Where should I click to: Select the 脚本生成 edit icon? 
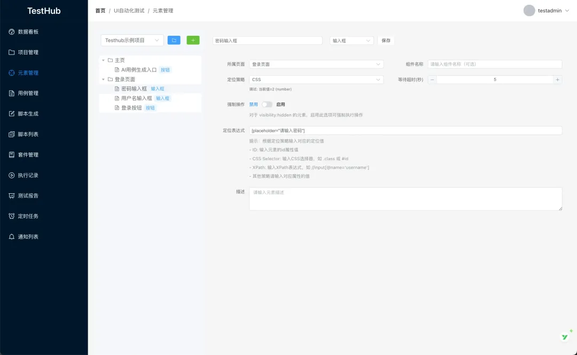click(13, 113)
